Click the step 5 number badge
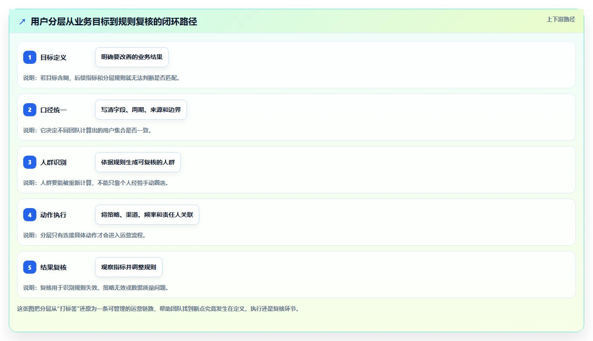 tap(30, 267)
